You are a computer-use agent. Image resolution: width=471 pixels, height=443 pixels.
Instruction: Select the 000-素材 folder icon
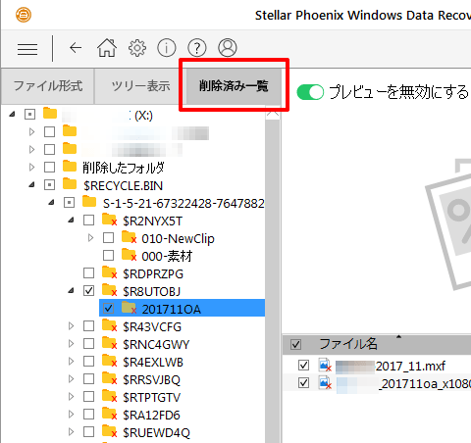[x=129, y=255]
